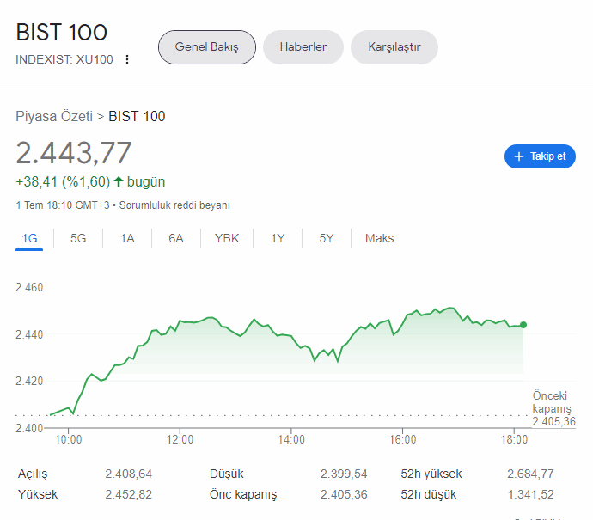Select the 1G time range

(29, 238)
